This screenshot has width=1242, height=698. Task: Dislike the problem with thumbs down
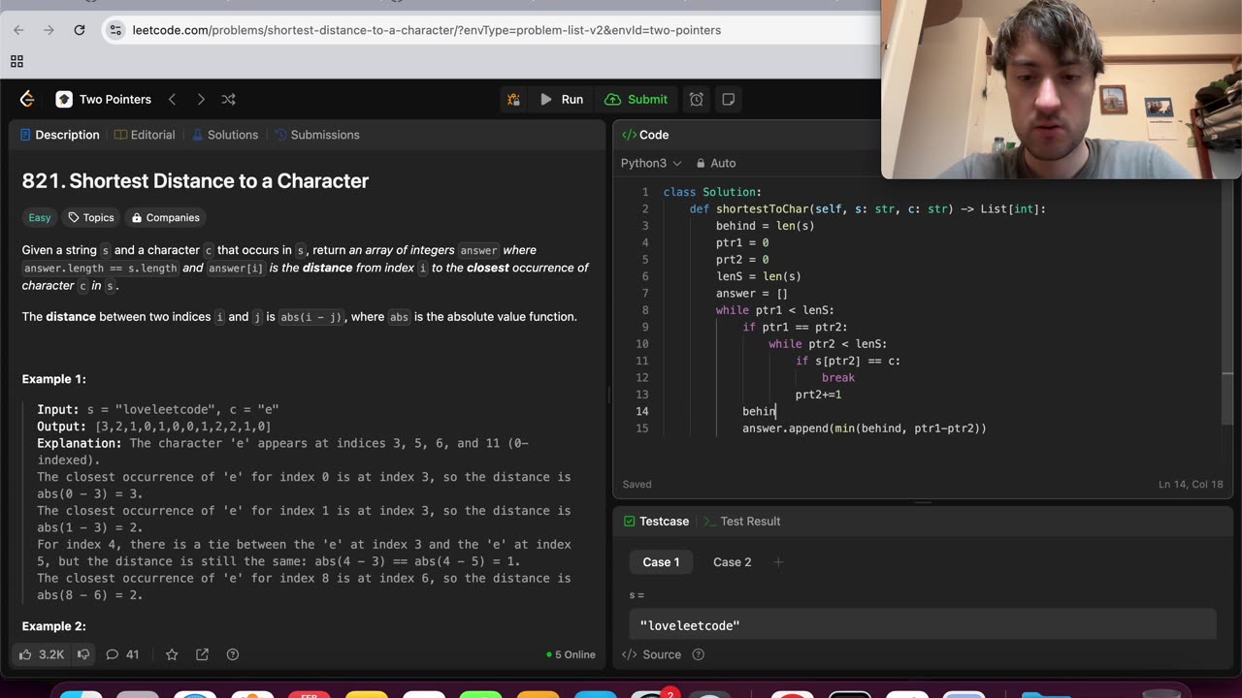[x=83, y=654]
